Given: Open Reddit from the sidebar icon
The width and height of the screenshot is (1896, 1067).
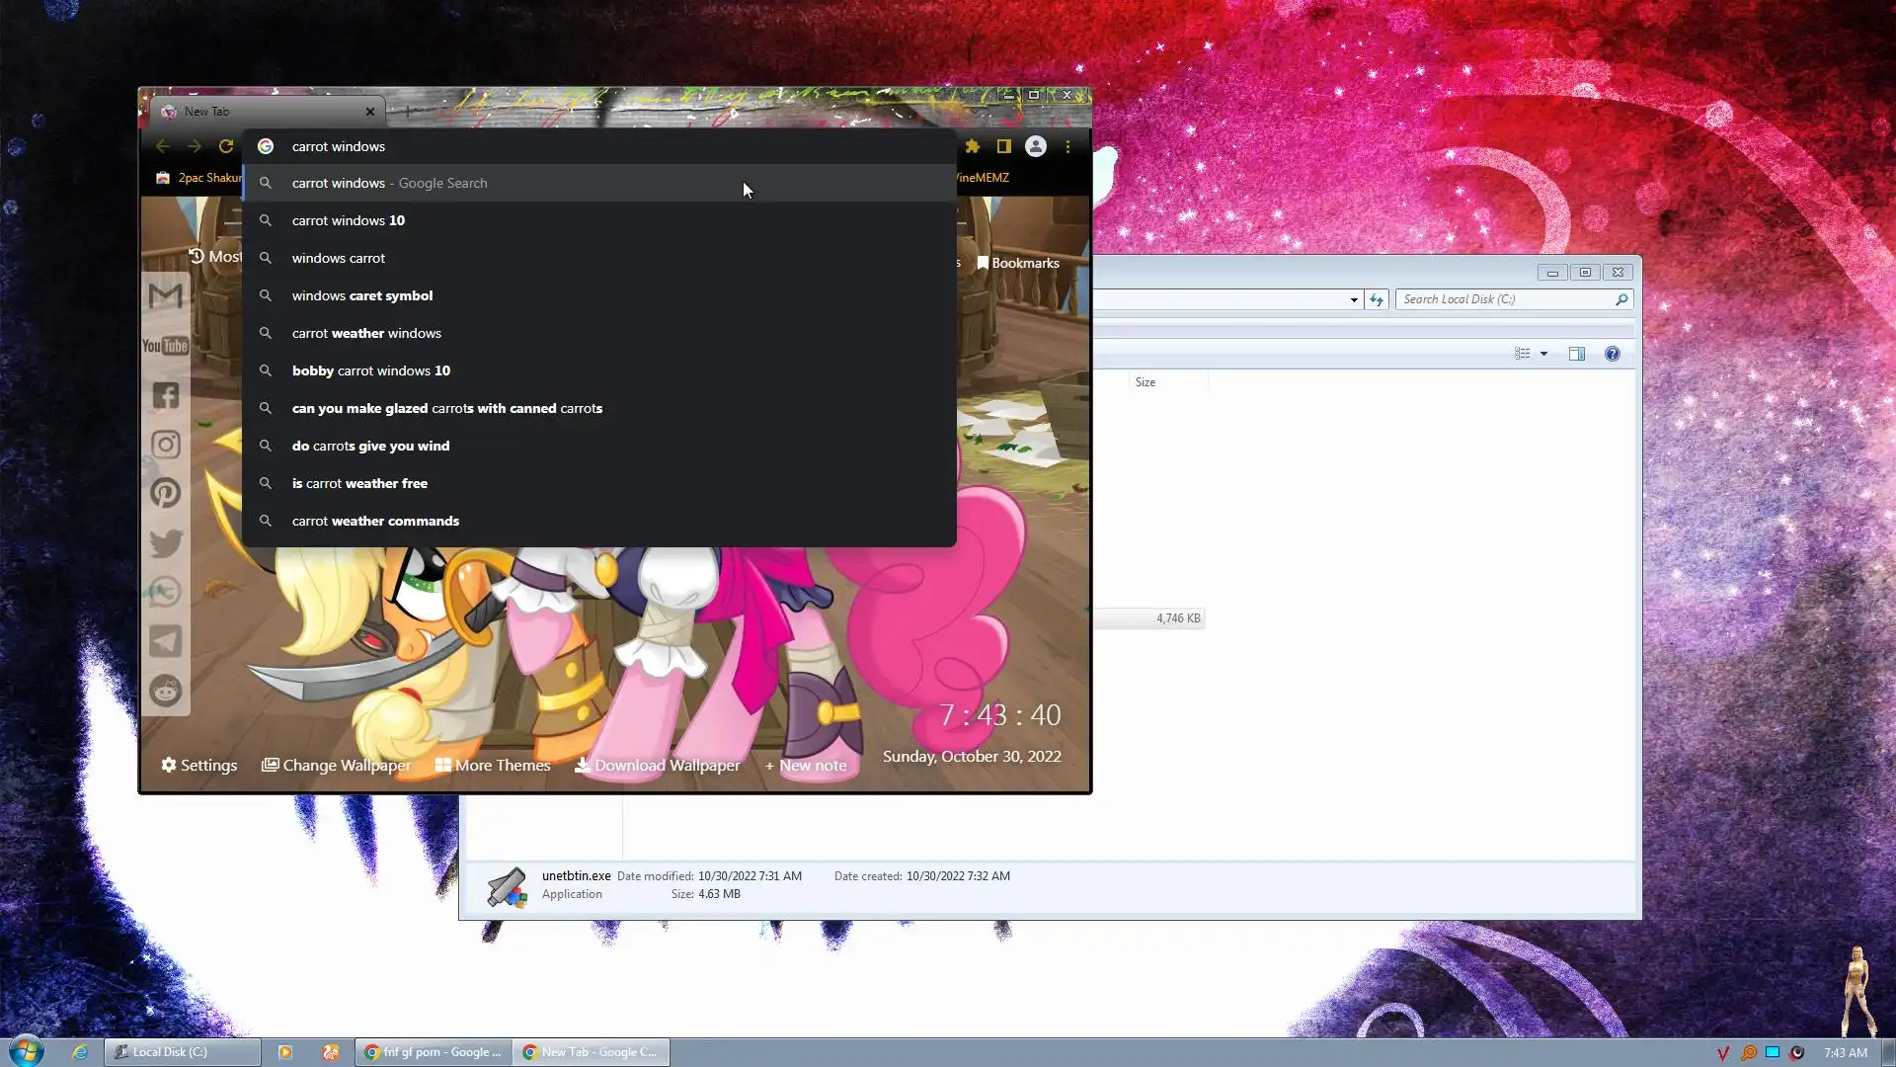Looking at the screenshot, I should [165, 691].
